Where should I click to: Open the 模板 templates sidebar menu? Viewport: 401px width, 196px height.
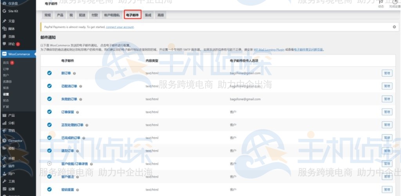tap(11, 149)
